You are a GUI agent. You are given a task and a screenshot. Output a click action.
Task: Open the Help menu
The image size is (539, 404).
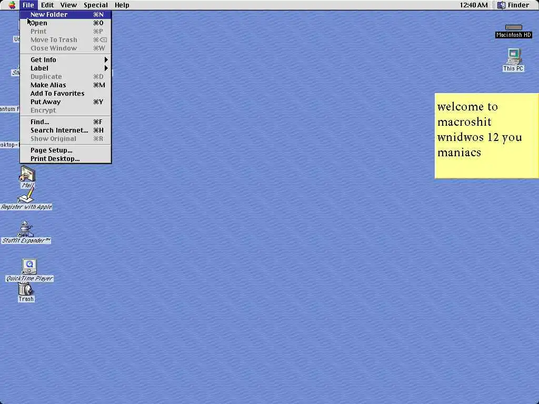122,5
